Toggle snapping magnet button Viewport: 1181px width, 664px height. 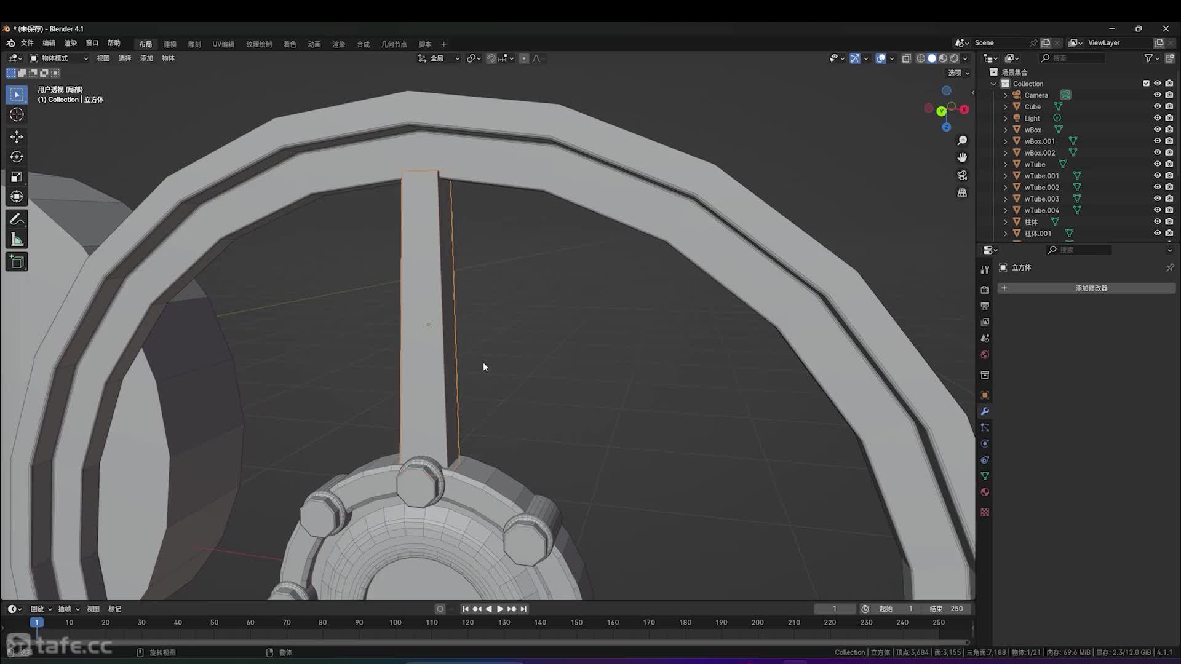(491, 58)
